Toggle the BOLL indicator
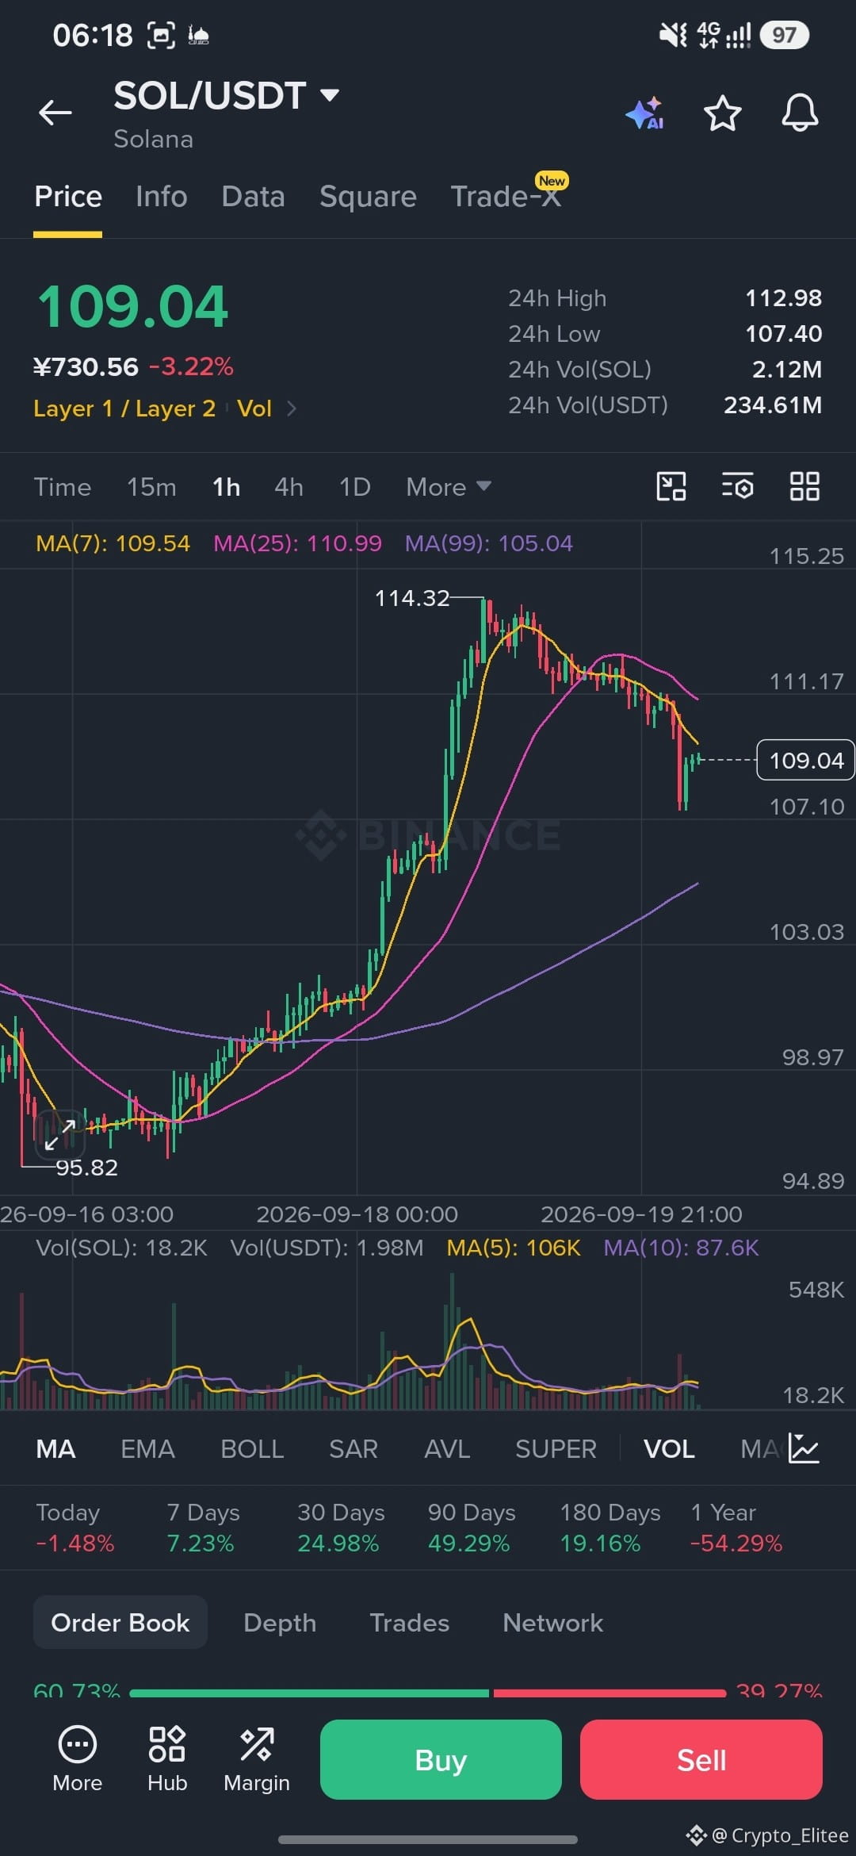The height and width of the screenshot is (1856, 856). click(252, 1449)
